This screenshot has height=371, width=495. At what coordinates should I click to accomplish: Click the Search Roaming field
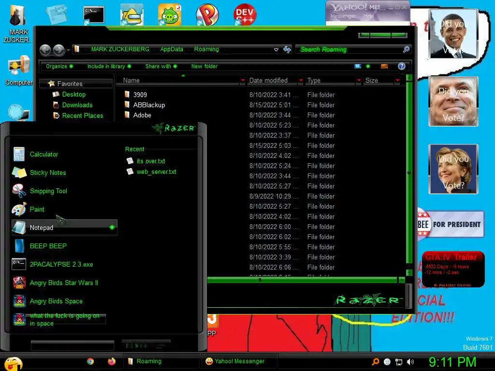(x=349, y=50)
